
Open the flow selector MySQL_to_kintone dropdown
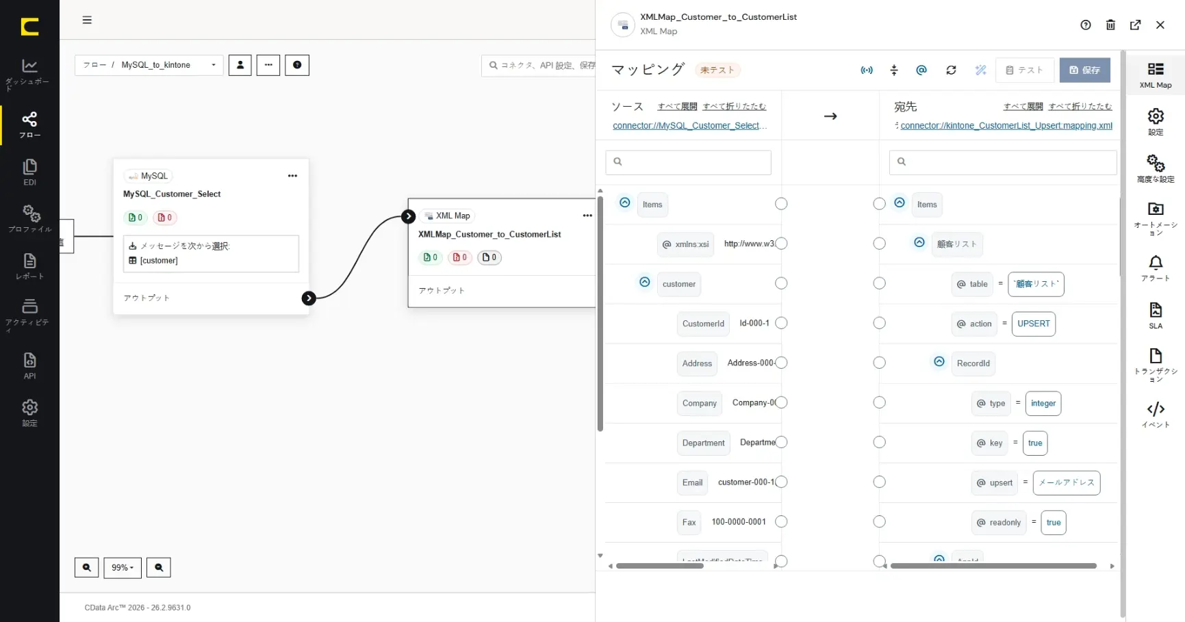(149, 65)
